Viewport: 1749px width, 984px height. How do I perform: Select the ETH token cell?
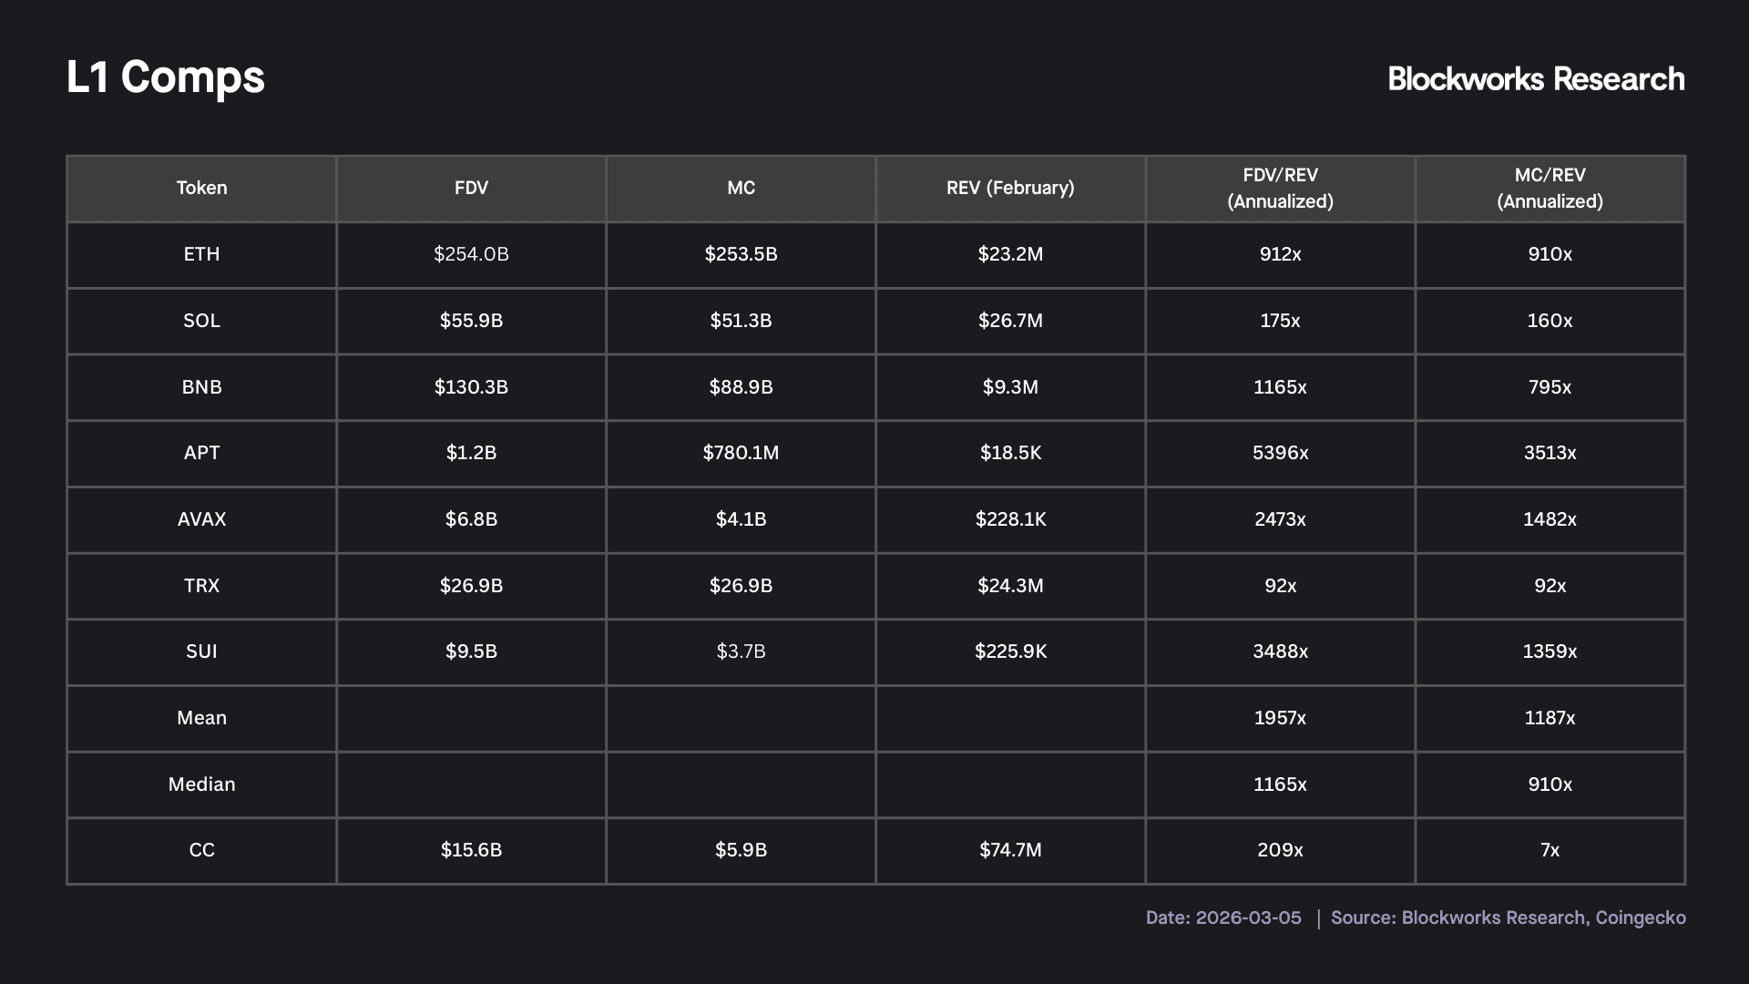pos(201,254)
